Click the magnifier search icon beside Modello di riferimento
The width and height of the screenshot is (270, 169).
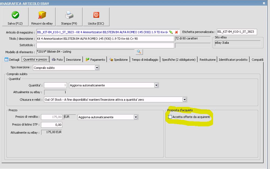tap(139, 52)
